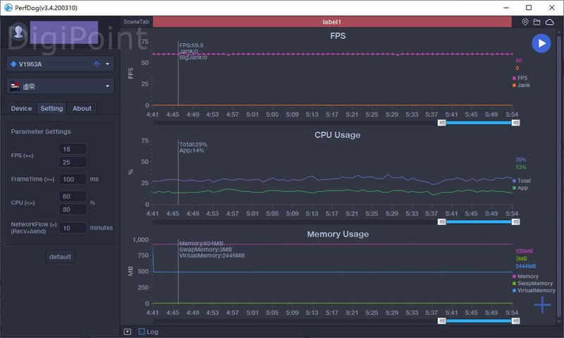
Task: Click the cloud upload icon
Action: pos(550,22)
